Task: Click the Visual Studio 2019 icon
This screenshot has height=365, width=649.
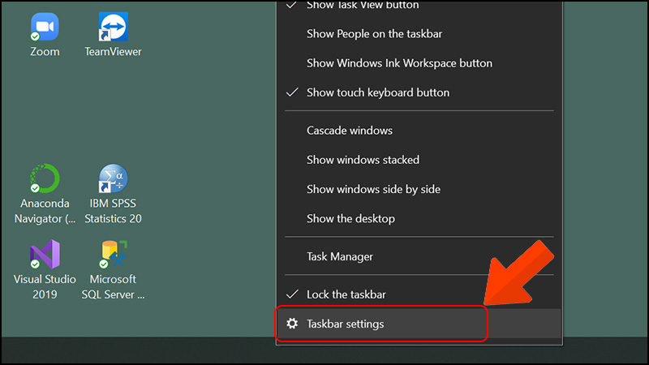Action: point(45,254)
